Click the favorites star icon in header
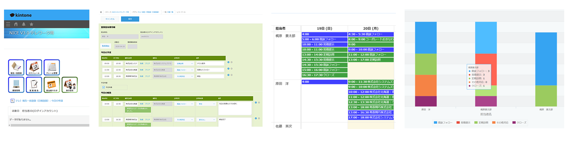Image resolution: width=571 pixels, height=147 pixels. click(x=31, y=24)
